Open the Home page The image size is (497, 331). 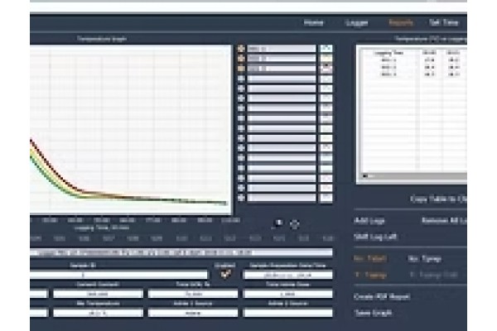point(313,23)
